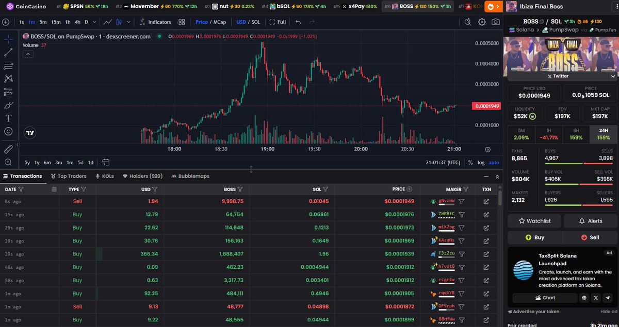Select the ruler measure tool
This screenshot has width=619, height=327.
coord(8,149)
